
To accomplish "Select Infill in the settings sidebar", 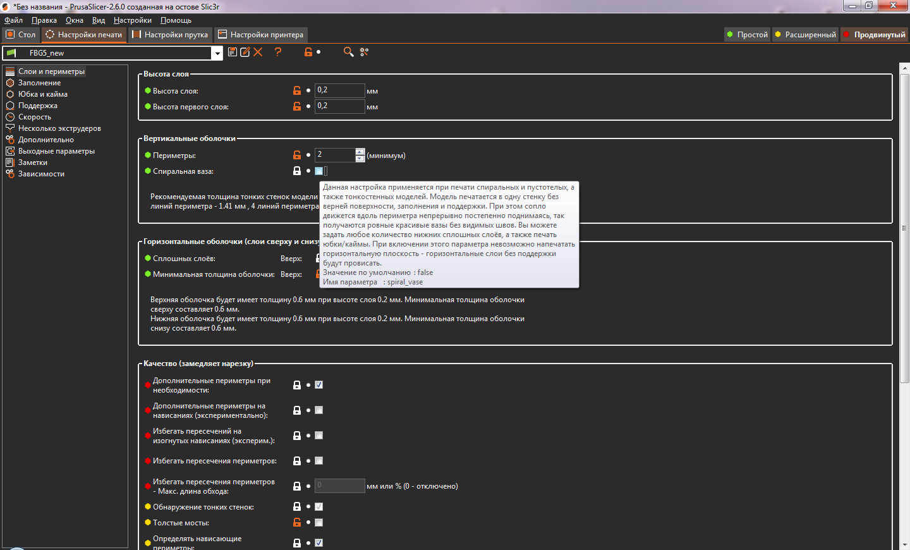I will tap(39, 83).
